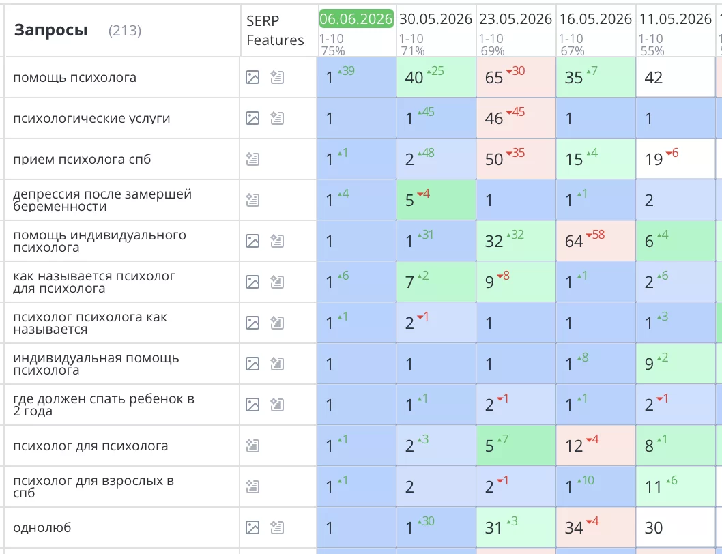This screenshot has height=554, width=722.
Task: Click SERP snippet icon for 'прием психолога спб'
Action: pyautogui.click(x=252, y=159)
